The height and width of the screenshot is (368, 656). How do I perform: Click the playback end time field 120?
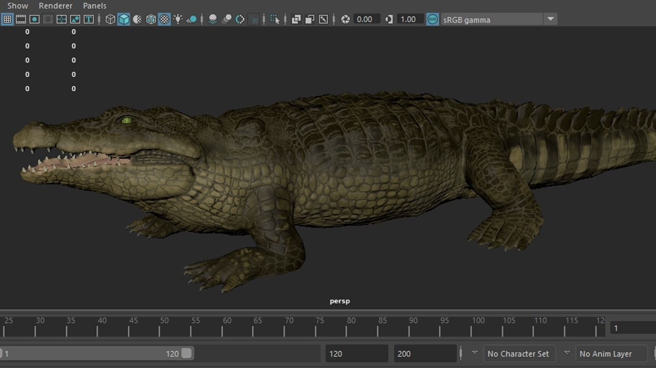tap(357, 354)
